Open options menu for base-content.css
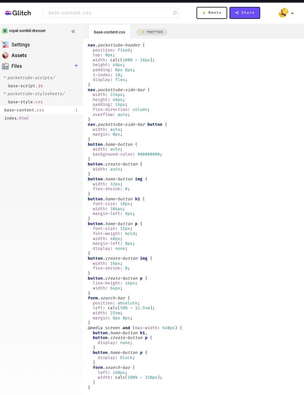The height and width of the screenshot is (395, 304). click(x=76, y=110)
